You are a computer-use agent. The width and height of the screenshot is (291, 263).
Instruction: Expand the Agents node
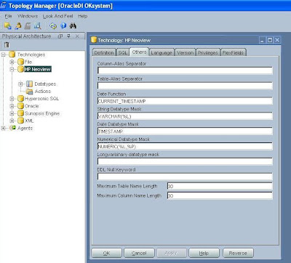pos(4,128)
